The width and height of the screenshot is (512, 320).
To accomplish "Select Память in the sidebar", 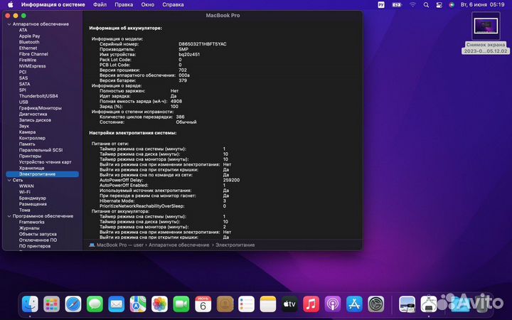I will click(27, 144).
